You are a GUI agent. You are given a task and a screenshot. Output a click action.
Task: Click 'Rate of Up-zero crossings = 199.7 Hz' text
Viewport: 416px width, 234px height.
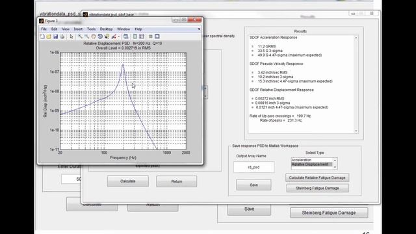coord(280,116)
